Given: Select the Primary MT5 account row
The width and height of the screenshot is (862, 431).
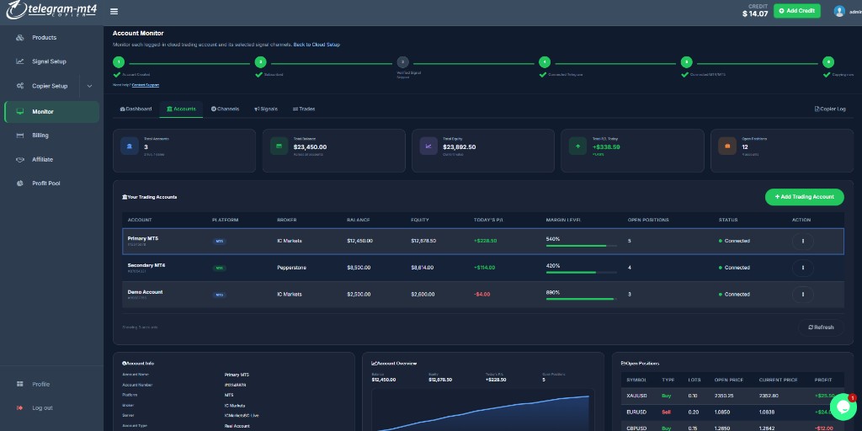Looking at the screenshot, I should pos(482,241).
